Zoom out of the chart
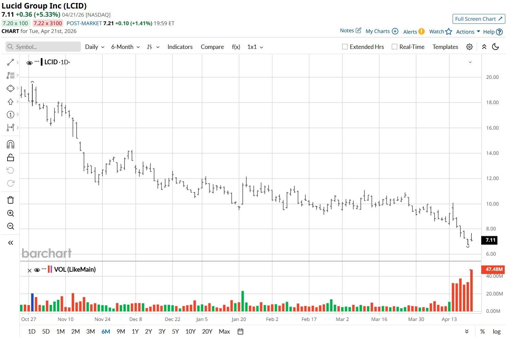 (11, 226)
